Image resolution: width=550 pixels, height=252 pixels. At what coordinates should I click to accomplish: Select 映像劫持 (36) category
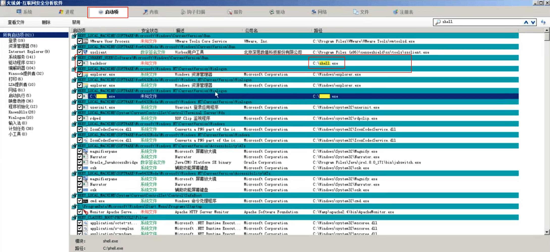click(x=21, y=101)
